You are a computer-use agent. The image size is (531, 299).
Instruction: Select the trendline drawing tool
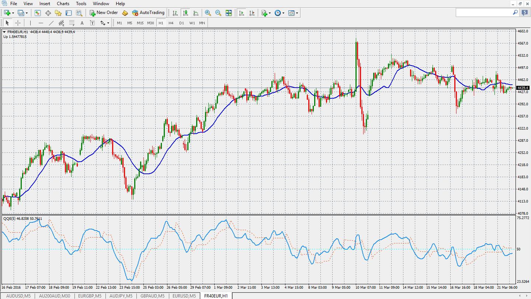51,23
